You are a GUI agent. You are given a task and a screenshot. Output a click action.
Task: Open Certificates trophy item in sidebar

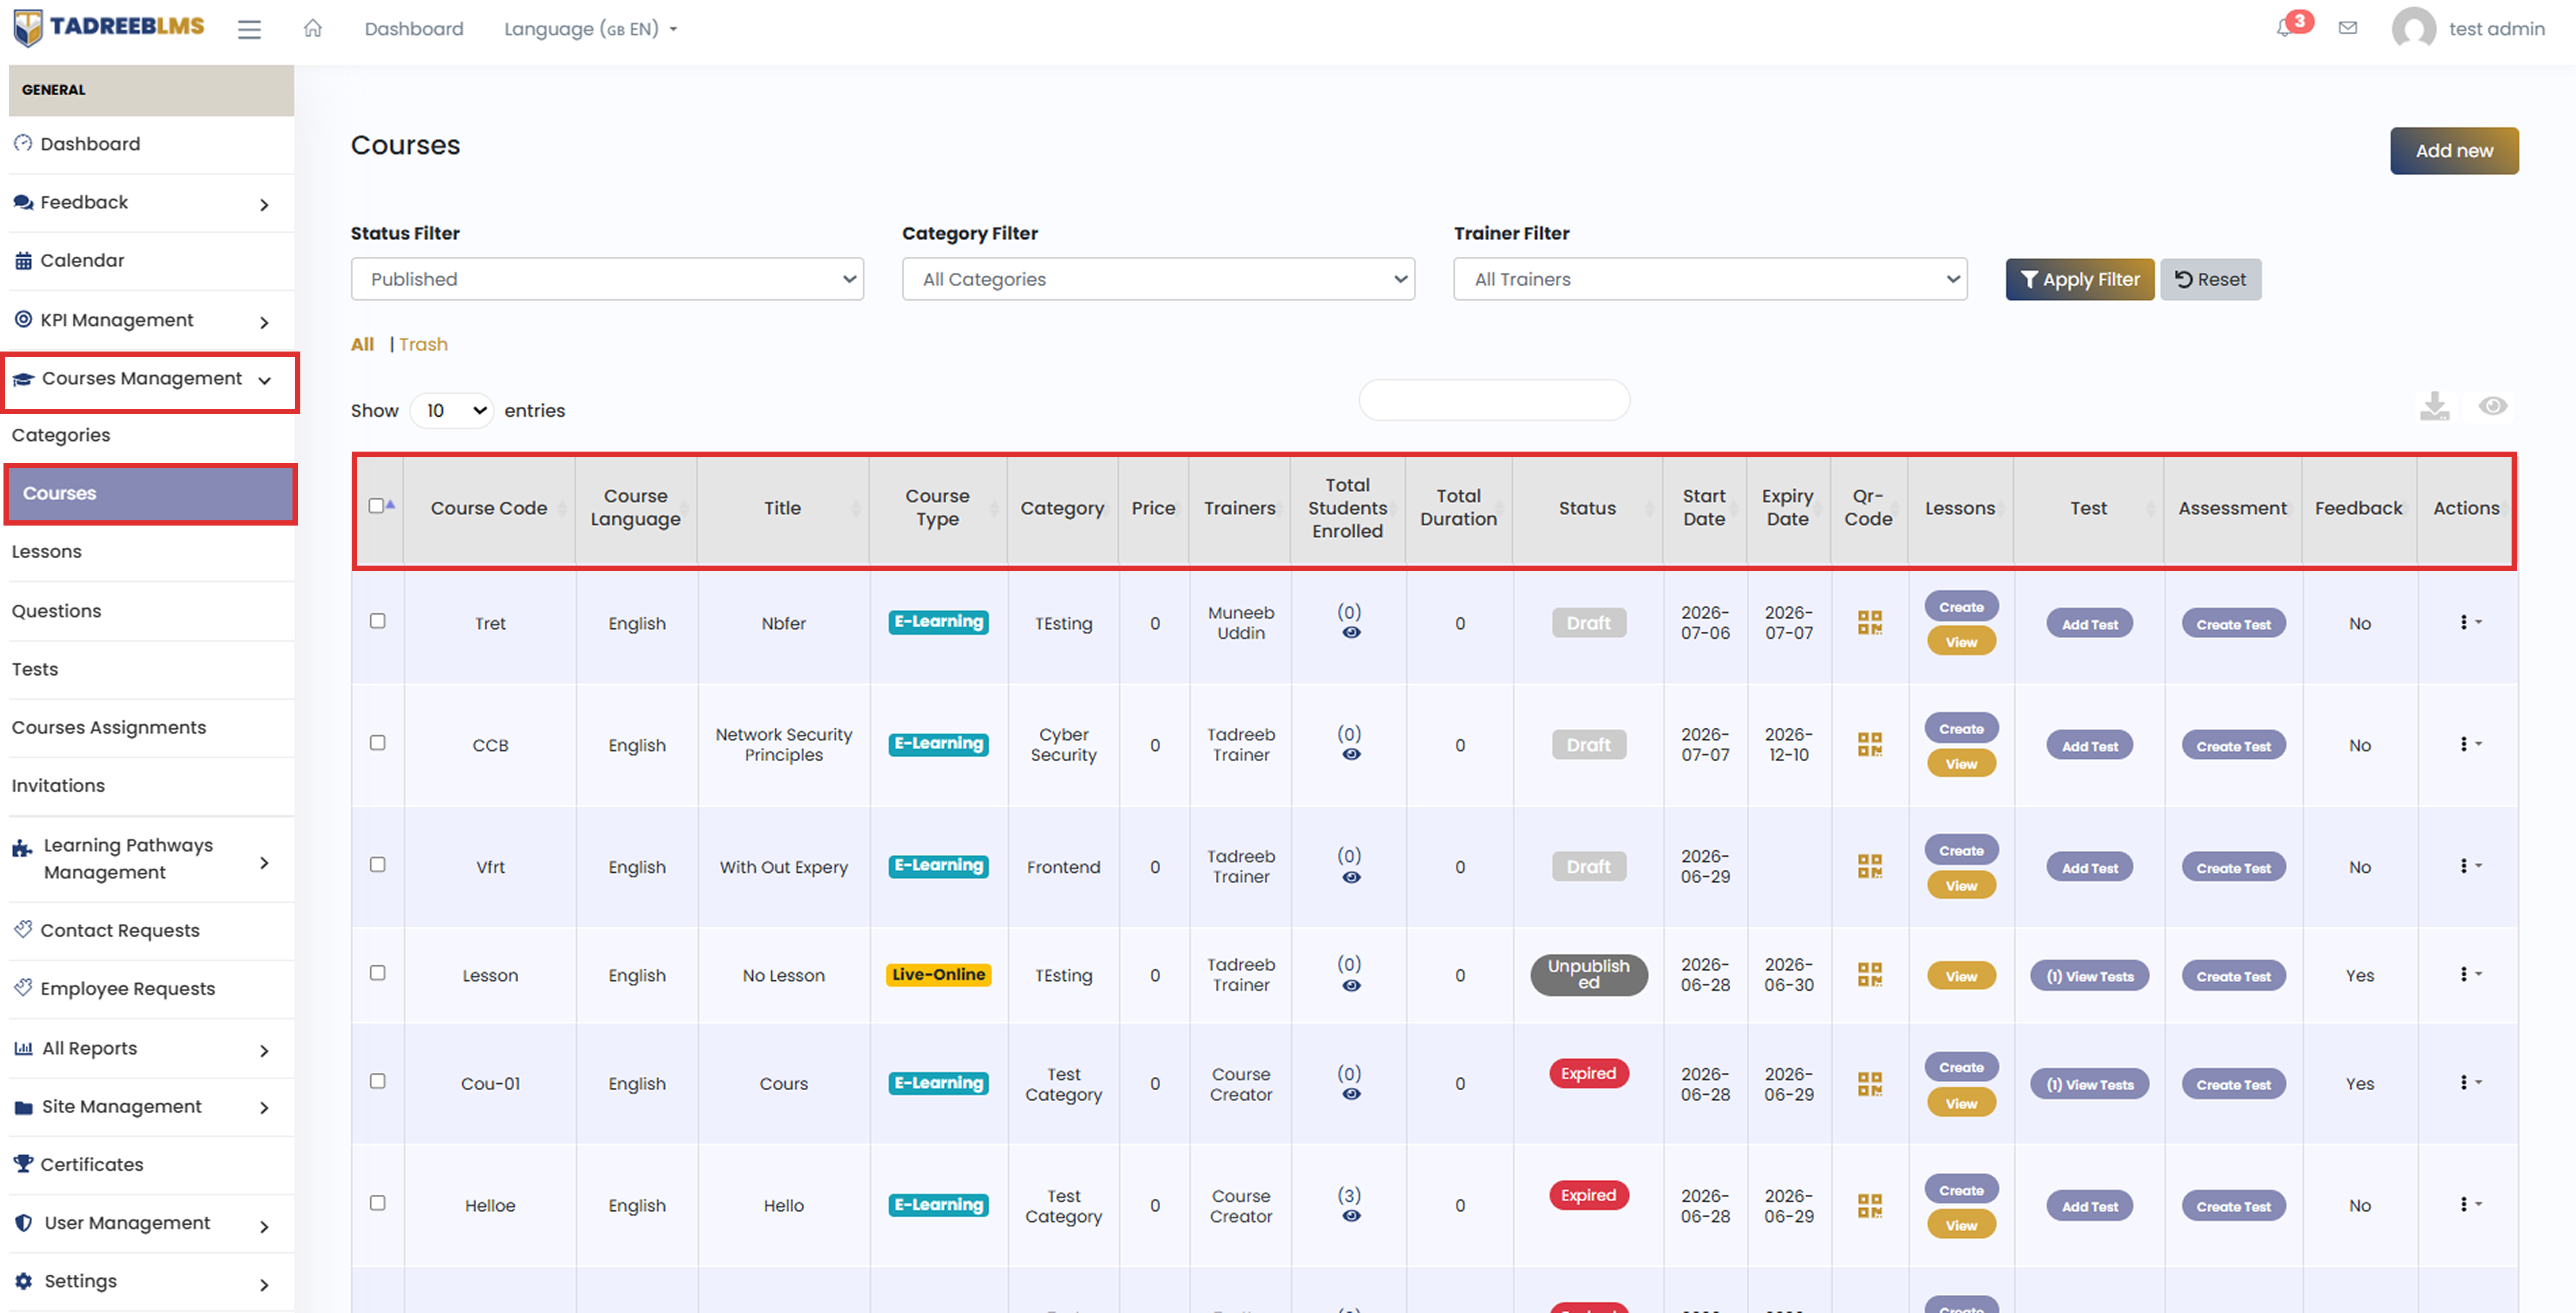(151, 1164)
